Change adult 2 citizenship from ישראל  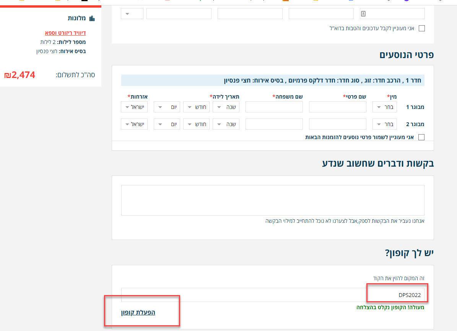pyautogui.click(x=134, y=124)
